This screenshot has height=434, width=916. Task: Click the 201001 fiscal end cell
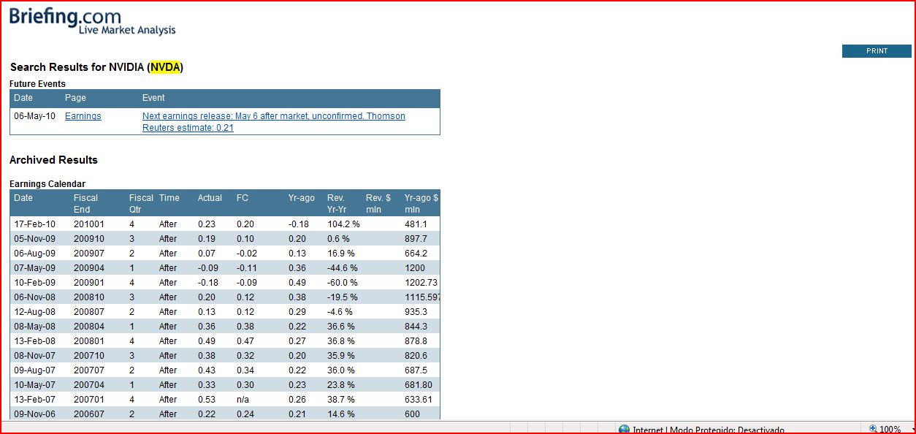pyautogui.click(x=89, y=224)
